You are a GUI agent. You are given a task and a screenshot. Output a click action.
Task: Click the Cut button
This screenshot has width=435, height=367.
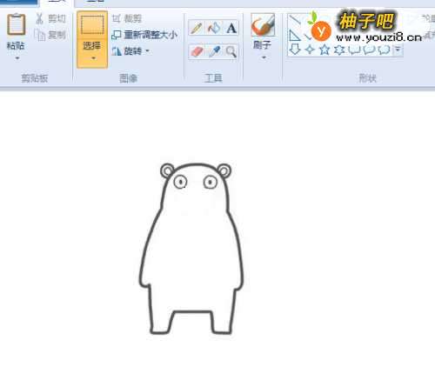[x=50, y=19]
